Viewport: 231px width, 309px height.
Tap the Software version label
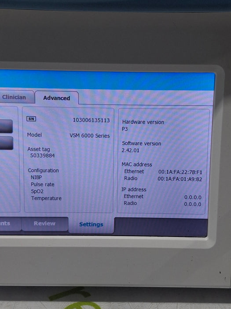141,143
